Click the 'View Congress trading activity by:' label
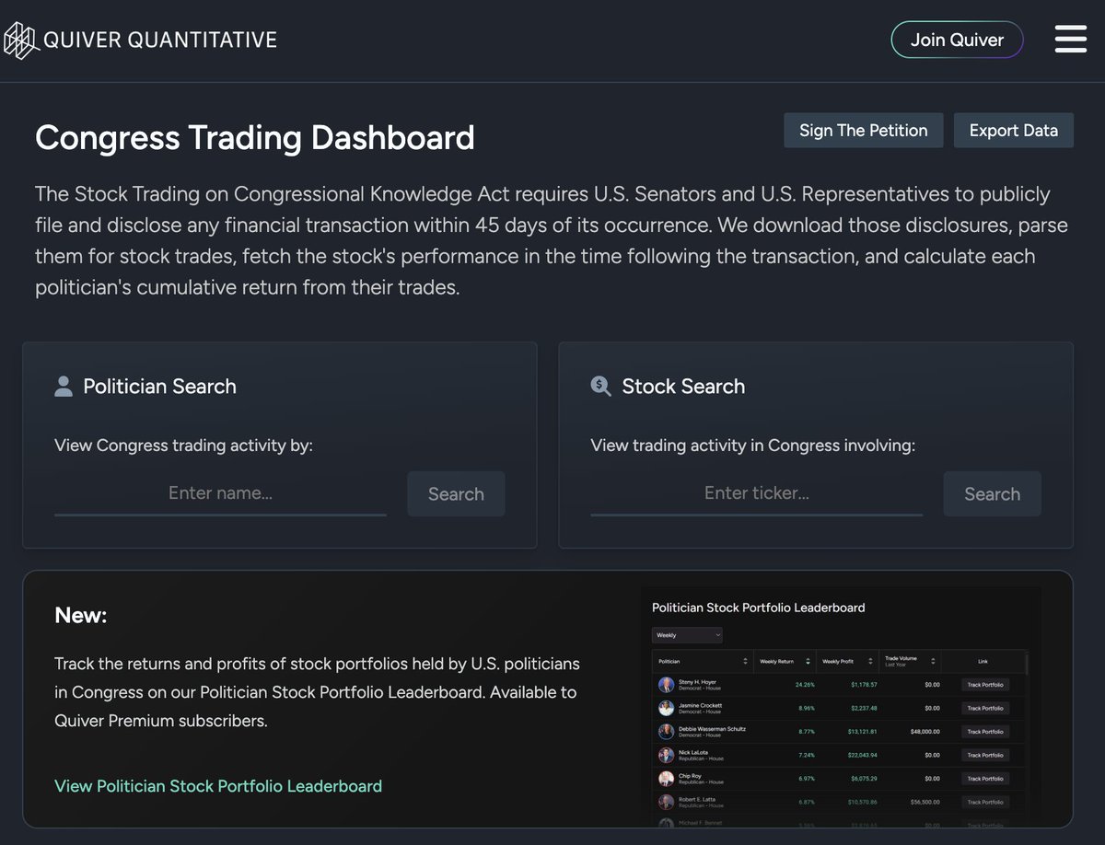This screenshot has width=1105, height=845. click(184, 446)
